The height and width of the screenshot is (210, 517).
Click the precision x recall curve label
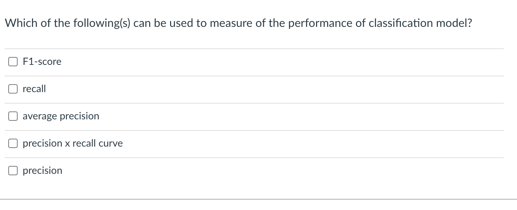click(x=72, y=143)
